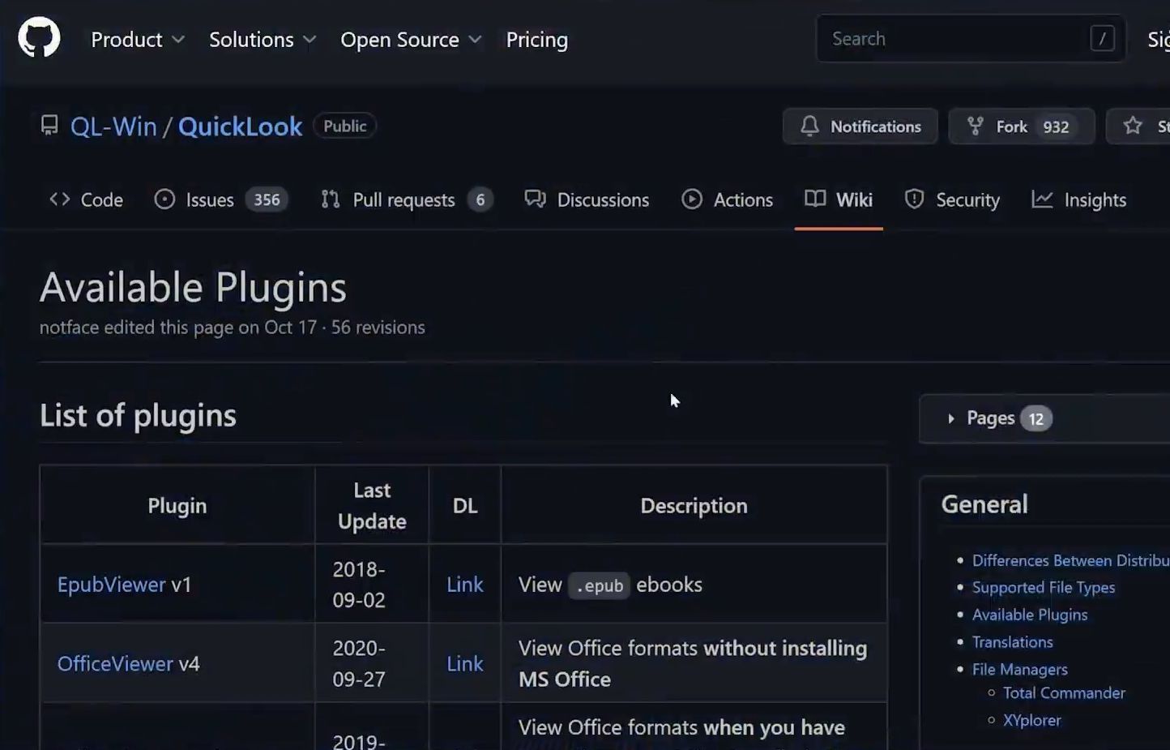Viewport: 1170px width, 750px height.
Task: Click the .epub code label
Action: point(600,585)
